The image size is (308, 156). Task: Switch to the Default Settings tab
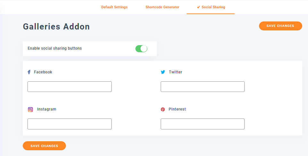pyautogui.click(x=114, y=7)
